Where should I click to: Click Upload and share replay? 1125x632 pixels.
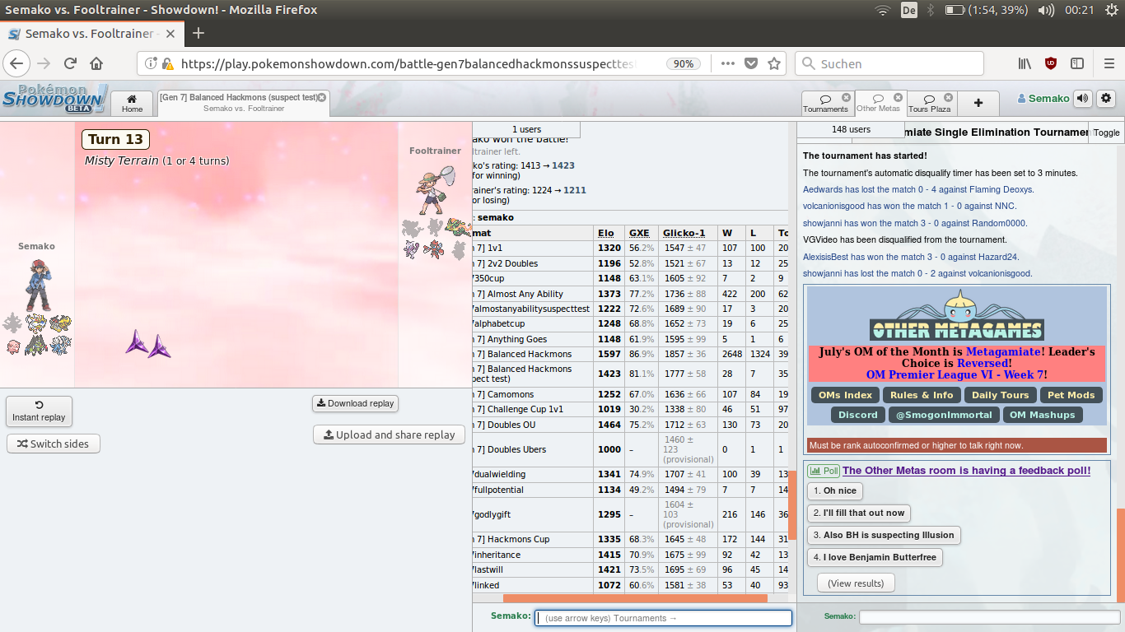tap(389, 434)
